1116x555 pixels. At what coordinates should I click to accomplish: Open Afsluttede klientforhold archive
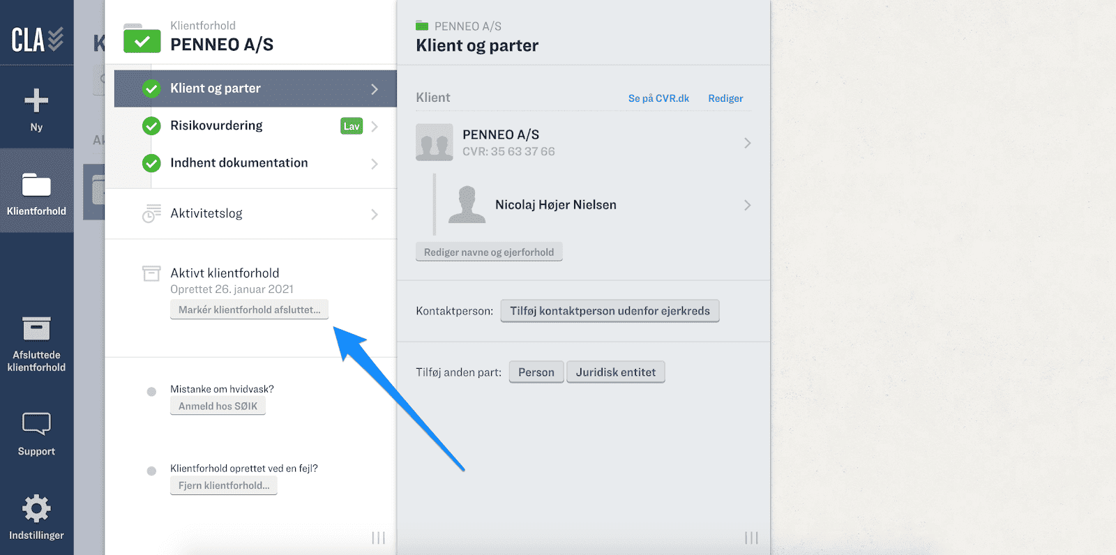(36, 344)
